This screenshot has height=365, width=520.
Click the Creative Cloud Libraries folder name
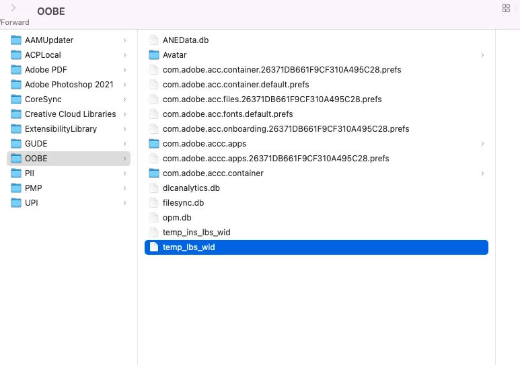tap(71, 114)
